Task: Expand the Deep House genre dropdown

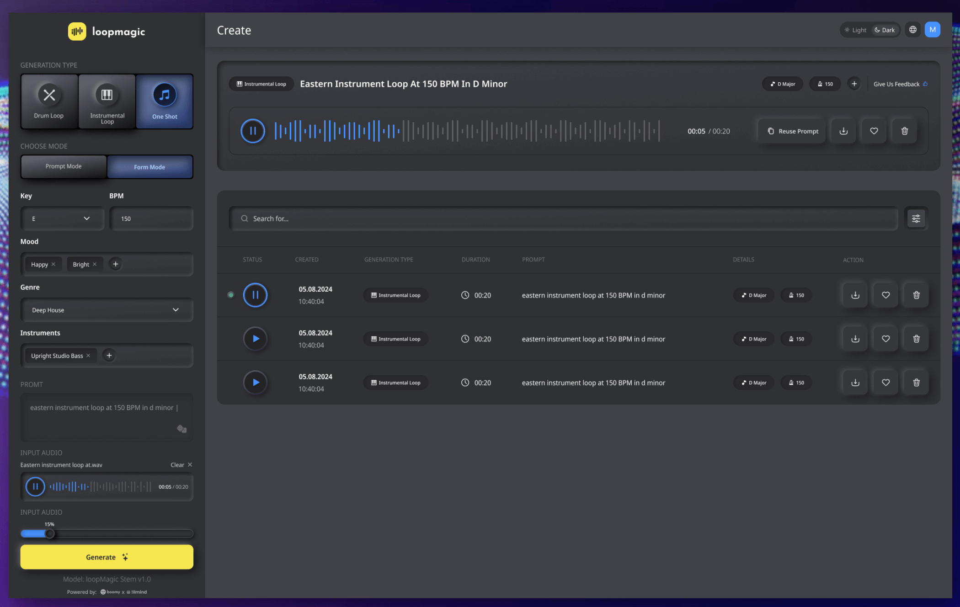Action: 107,310
